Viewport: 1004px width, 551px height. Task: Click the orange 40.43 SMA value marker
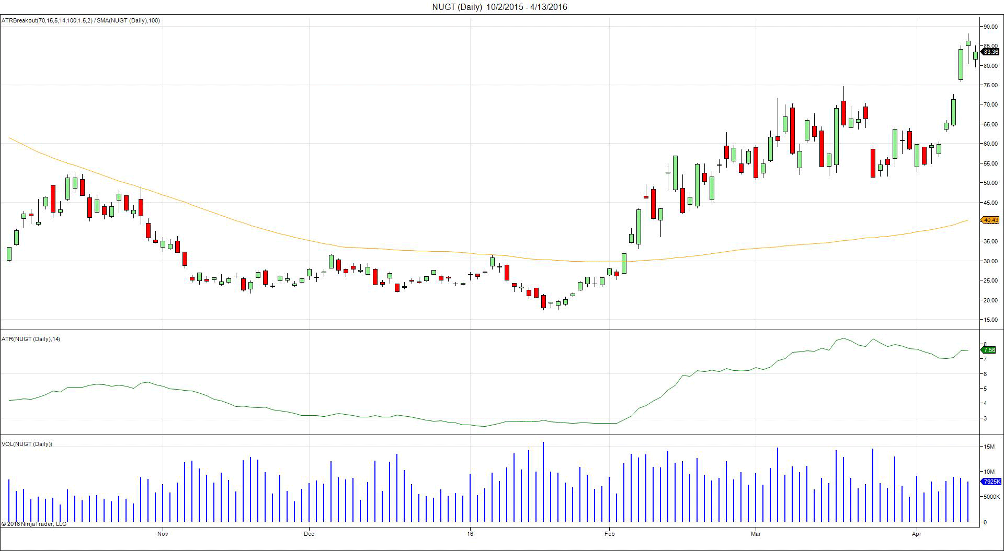990,220
